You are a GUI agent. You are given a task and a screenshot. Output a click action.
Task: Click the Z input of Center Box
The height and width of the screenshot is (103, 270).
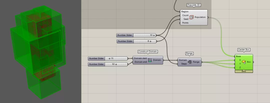coord(240,67)
